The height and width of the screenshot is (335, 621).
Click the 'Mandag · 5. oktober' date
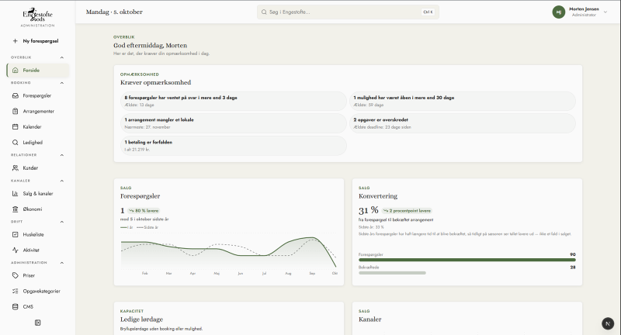coord(114,12)
